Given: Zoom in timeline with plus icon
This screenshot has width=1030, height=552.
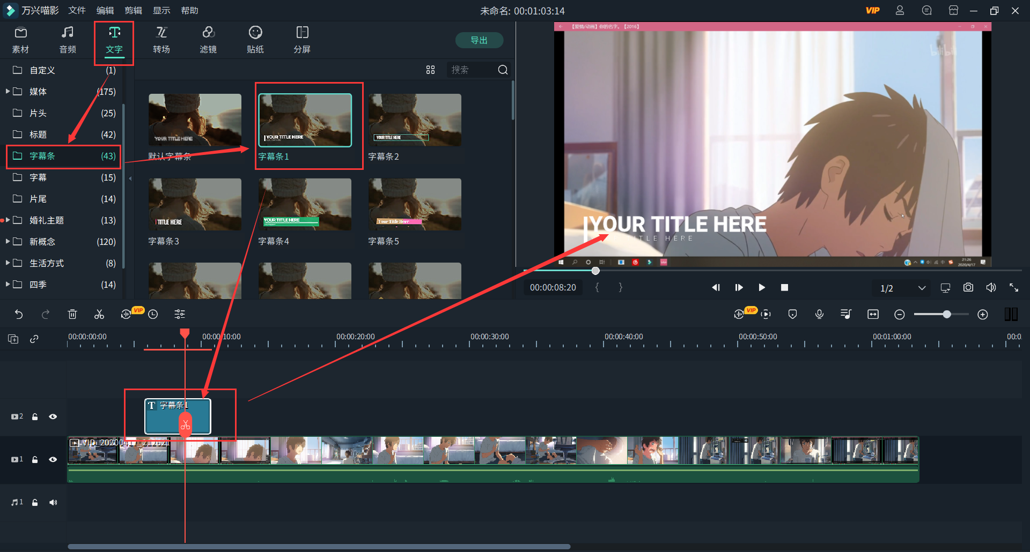Looking at the screenshot, I should 983,315.
